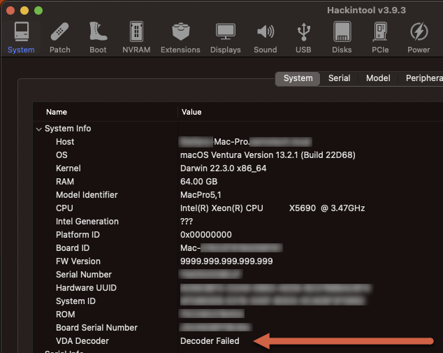Open the PCIe toolbar section

coord(380,38)
